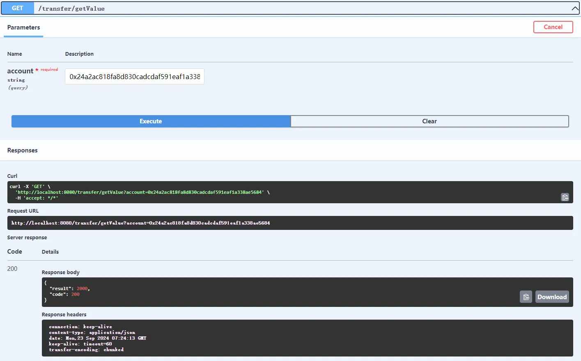
Task: Click the Request URL text block
Action: 140,223
